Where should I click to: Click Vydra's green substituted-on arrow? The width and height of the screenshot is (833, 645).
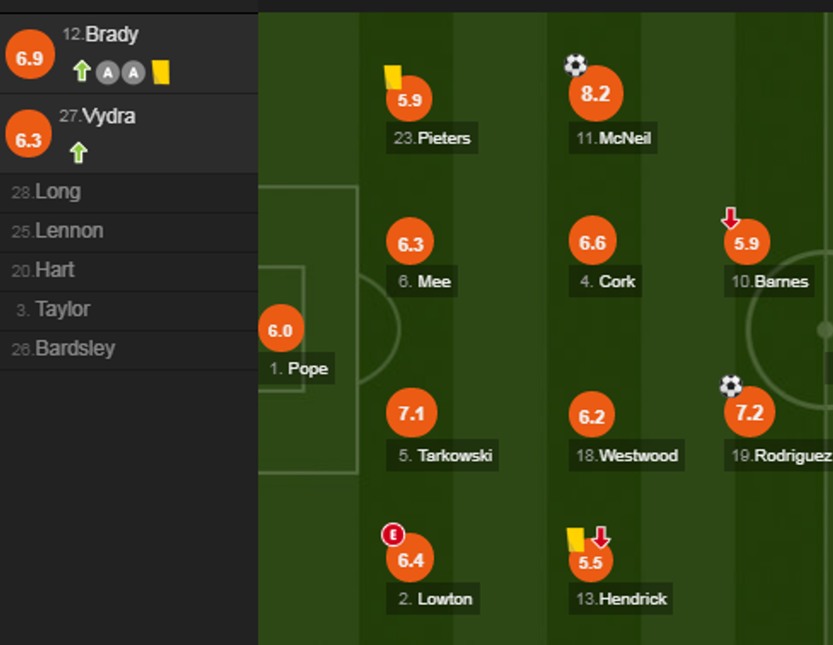(x=78, y=153)
